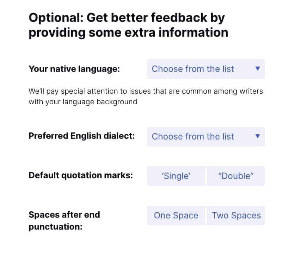Image resolution: width=289 pixels, height=255 pixels.
Task: Click the 'Preferred English dialect' label
Action: (81, 136)
